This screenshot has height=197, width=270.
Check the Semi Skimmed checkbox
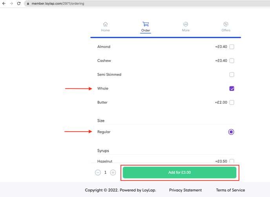(x=232, y=75)
